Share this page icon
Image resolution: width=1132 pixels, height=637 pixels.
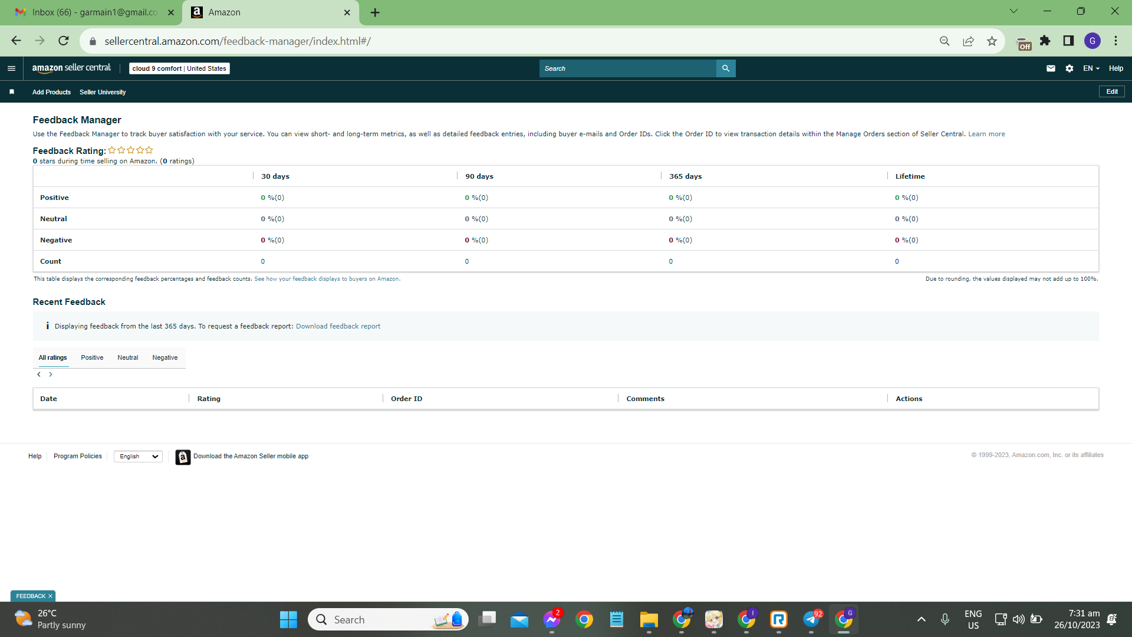click(x=968, y=41)
